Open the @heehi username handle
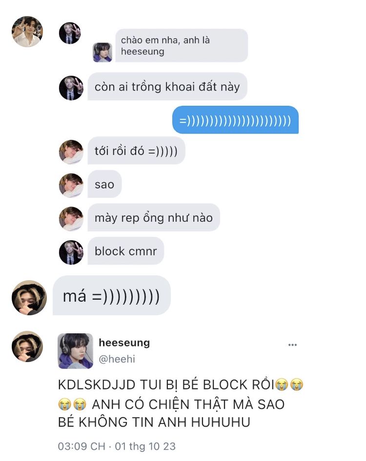This screenshot has width=366, height=461. (117, 359)
